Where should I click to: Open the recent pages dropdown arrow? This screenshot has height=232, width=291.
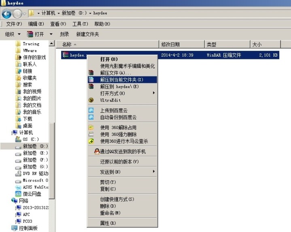click(x=24, y=14)
